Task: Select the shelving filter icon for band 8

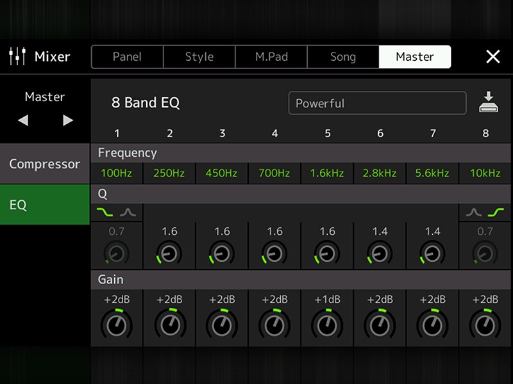Action: click(x=498, y=211)
